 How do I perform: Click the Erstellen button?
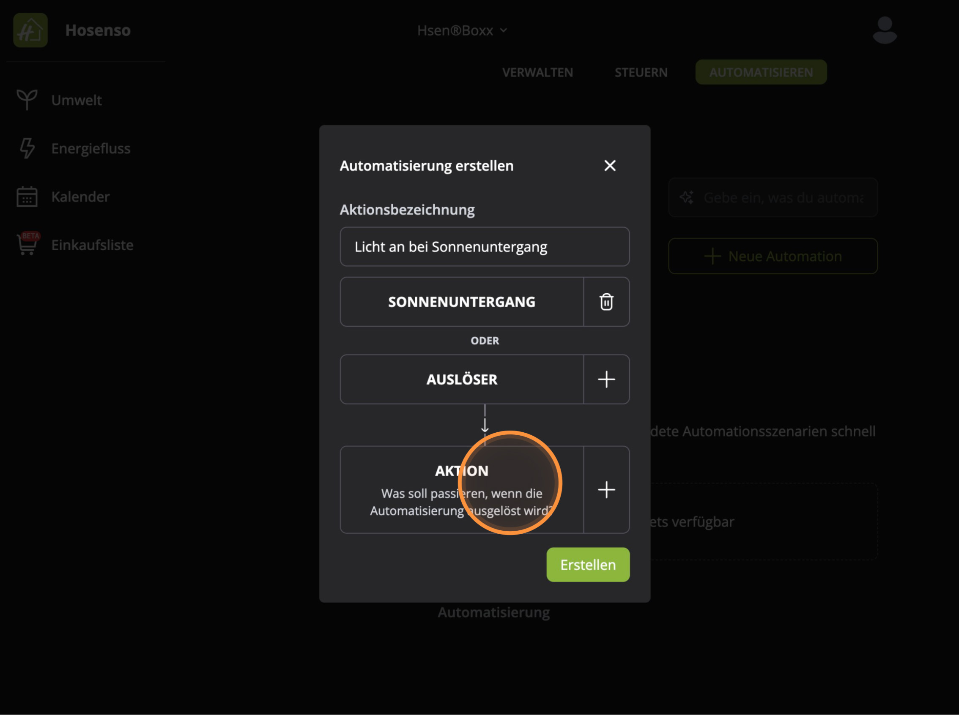click(x=587, y=565)
